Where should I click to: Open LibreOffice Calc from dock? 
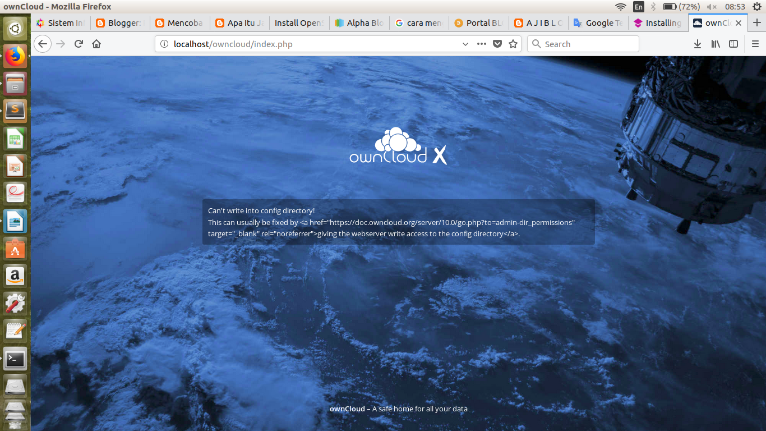[15, 139]
